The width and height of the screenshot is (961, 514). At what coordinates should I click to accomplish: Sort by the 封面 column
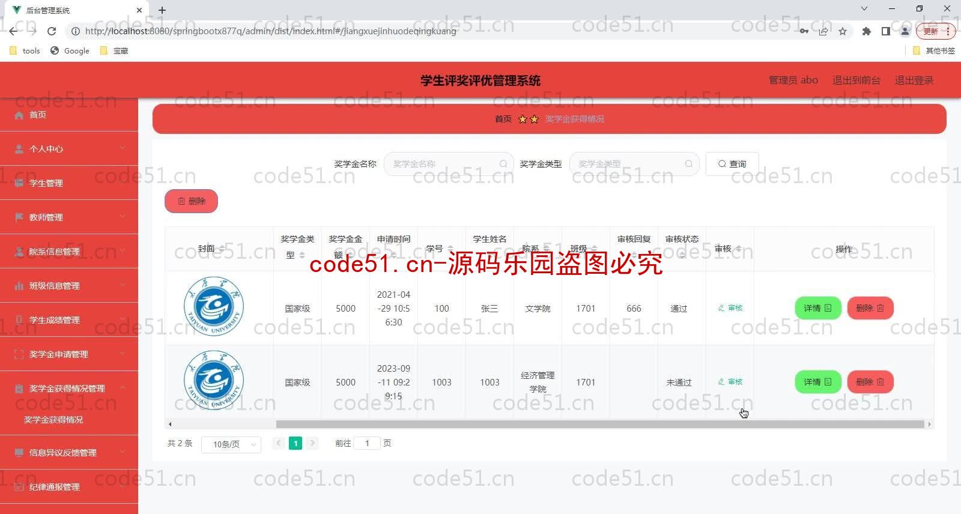pos(222,249)
